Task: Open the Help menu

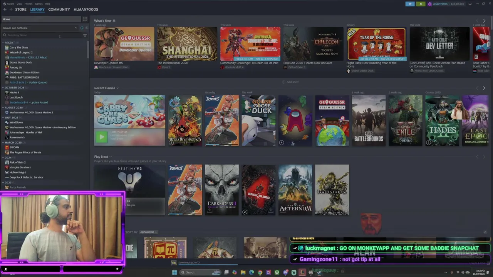Action: pyautogui.click(x=47, y=4)
